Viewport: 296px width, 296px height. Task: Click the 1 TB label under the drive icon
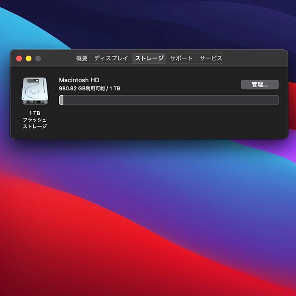pos(34,113)
